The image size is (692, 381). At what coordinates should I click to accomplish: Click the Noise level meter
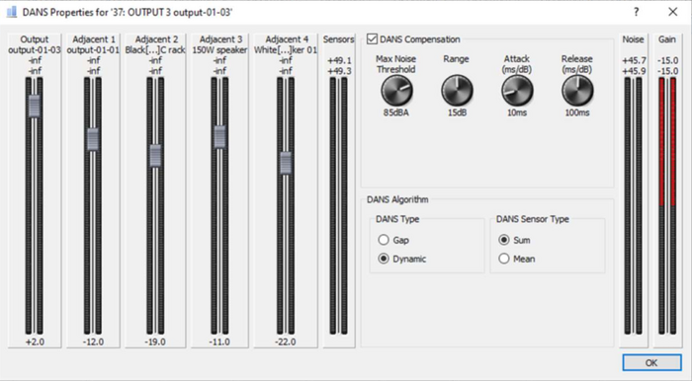point(634,205)
